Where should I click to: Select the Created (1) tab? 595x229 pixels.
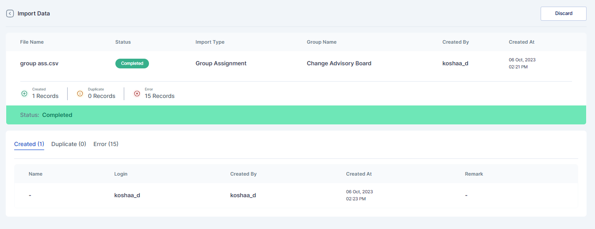coord(29,144)
